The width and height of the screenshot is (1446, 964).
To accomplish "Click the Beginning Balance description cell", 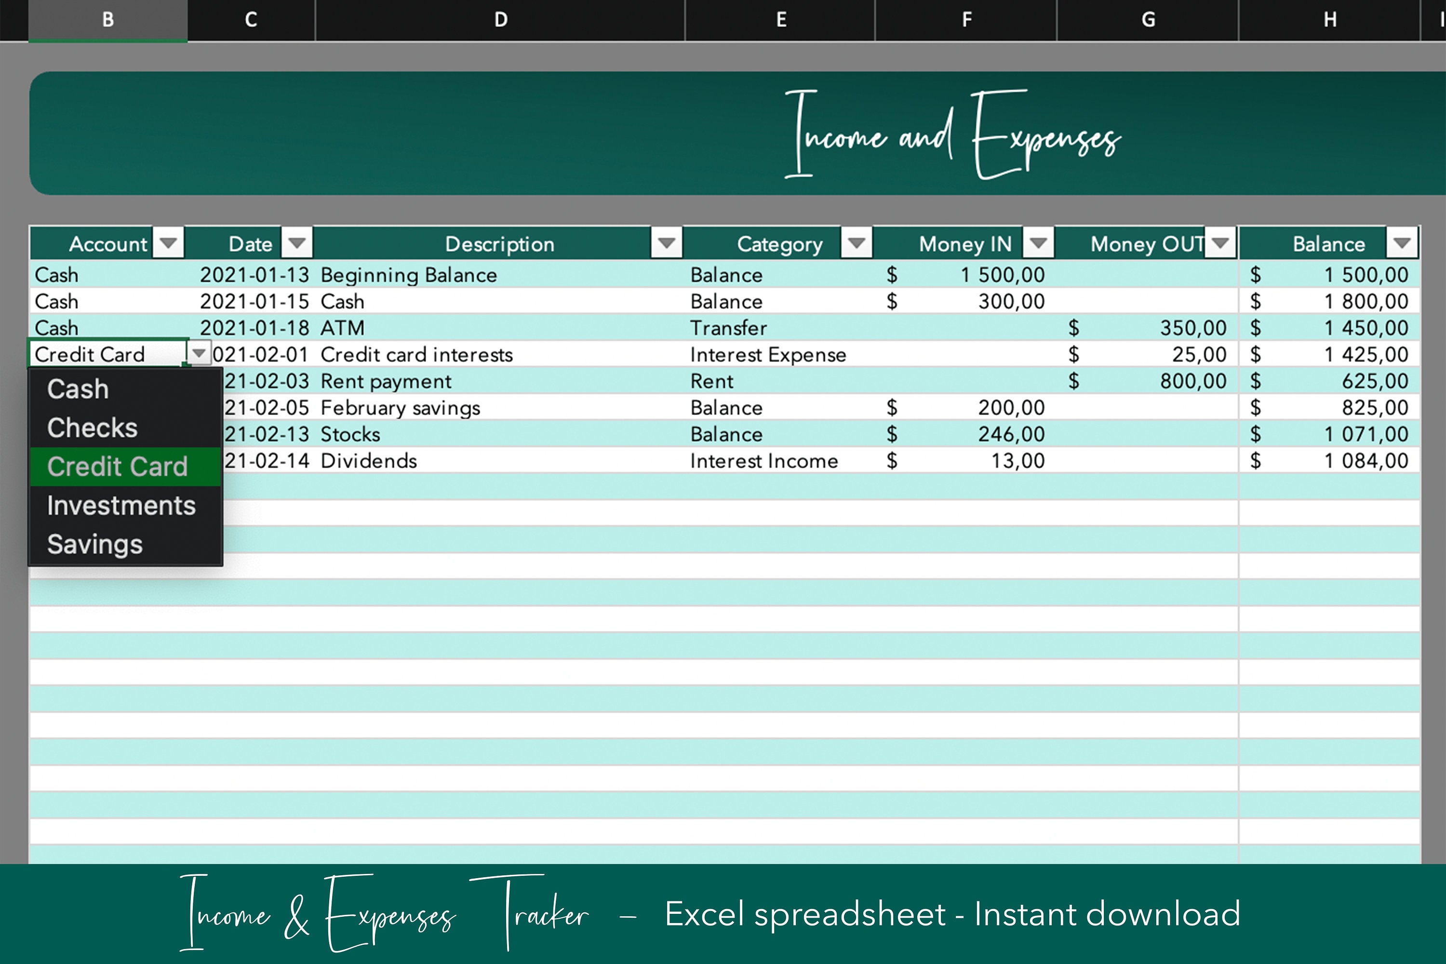I will coord(408,275).
